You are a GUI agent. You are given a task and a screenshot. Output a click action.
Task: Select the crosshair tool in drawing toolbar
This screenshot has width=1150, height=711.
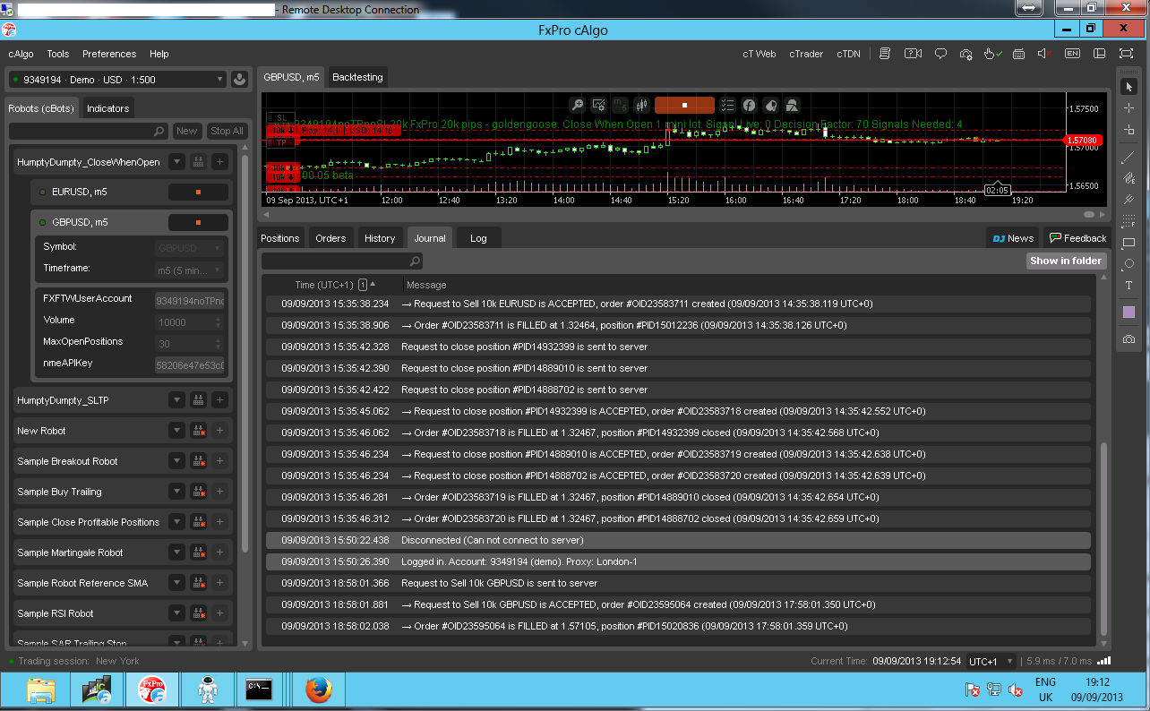tap(1129, 107)
